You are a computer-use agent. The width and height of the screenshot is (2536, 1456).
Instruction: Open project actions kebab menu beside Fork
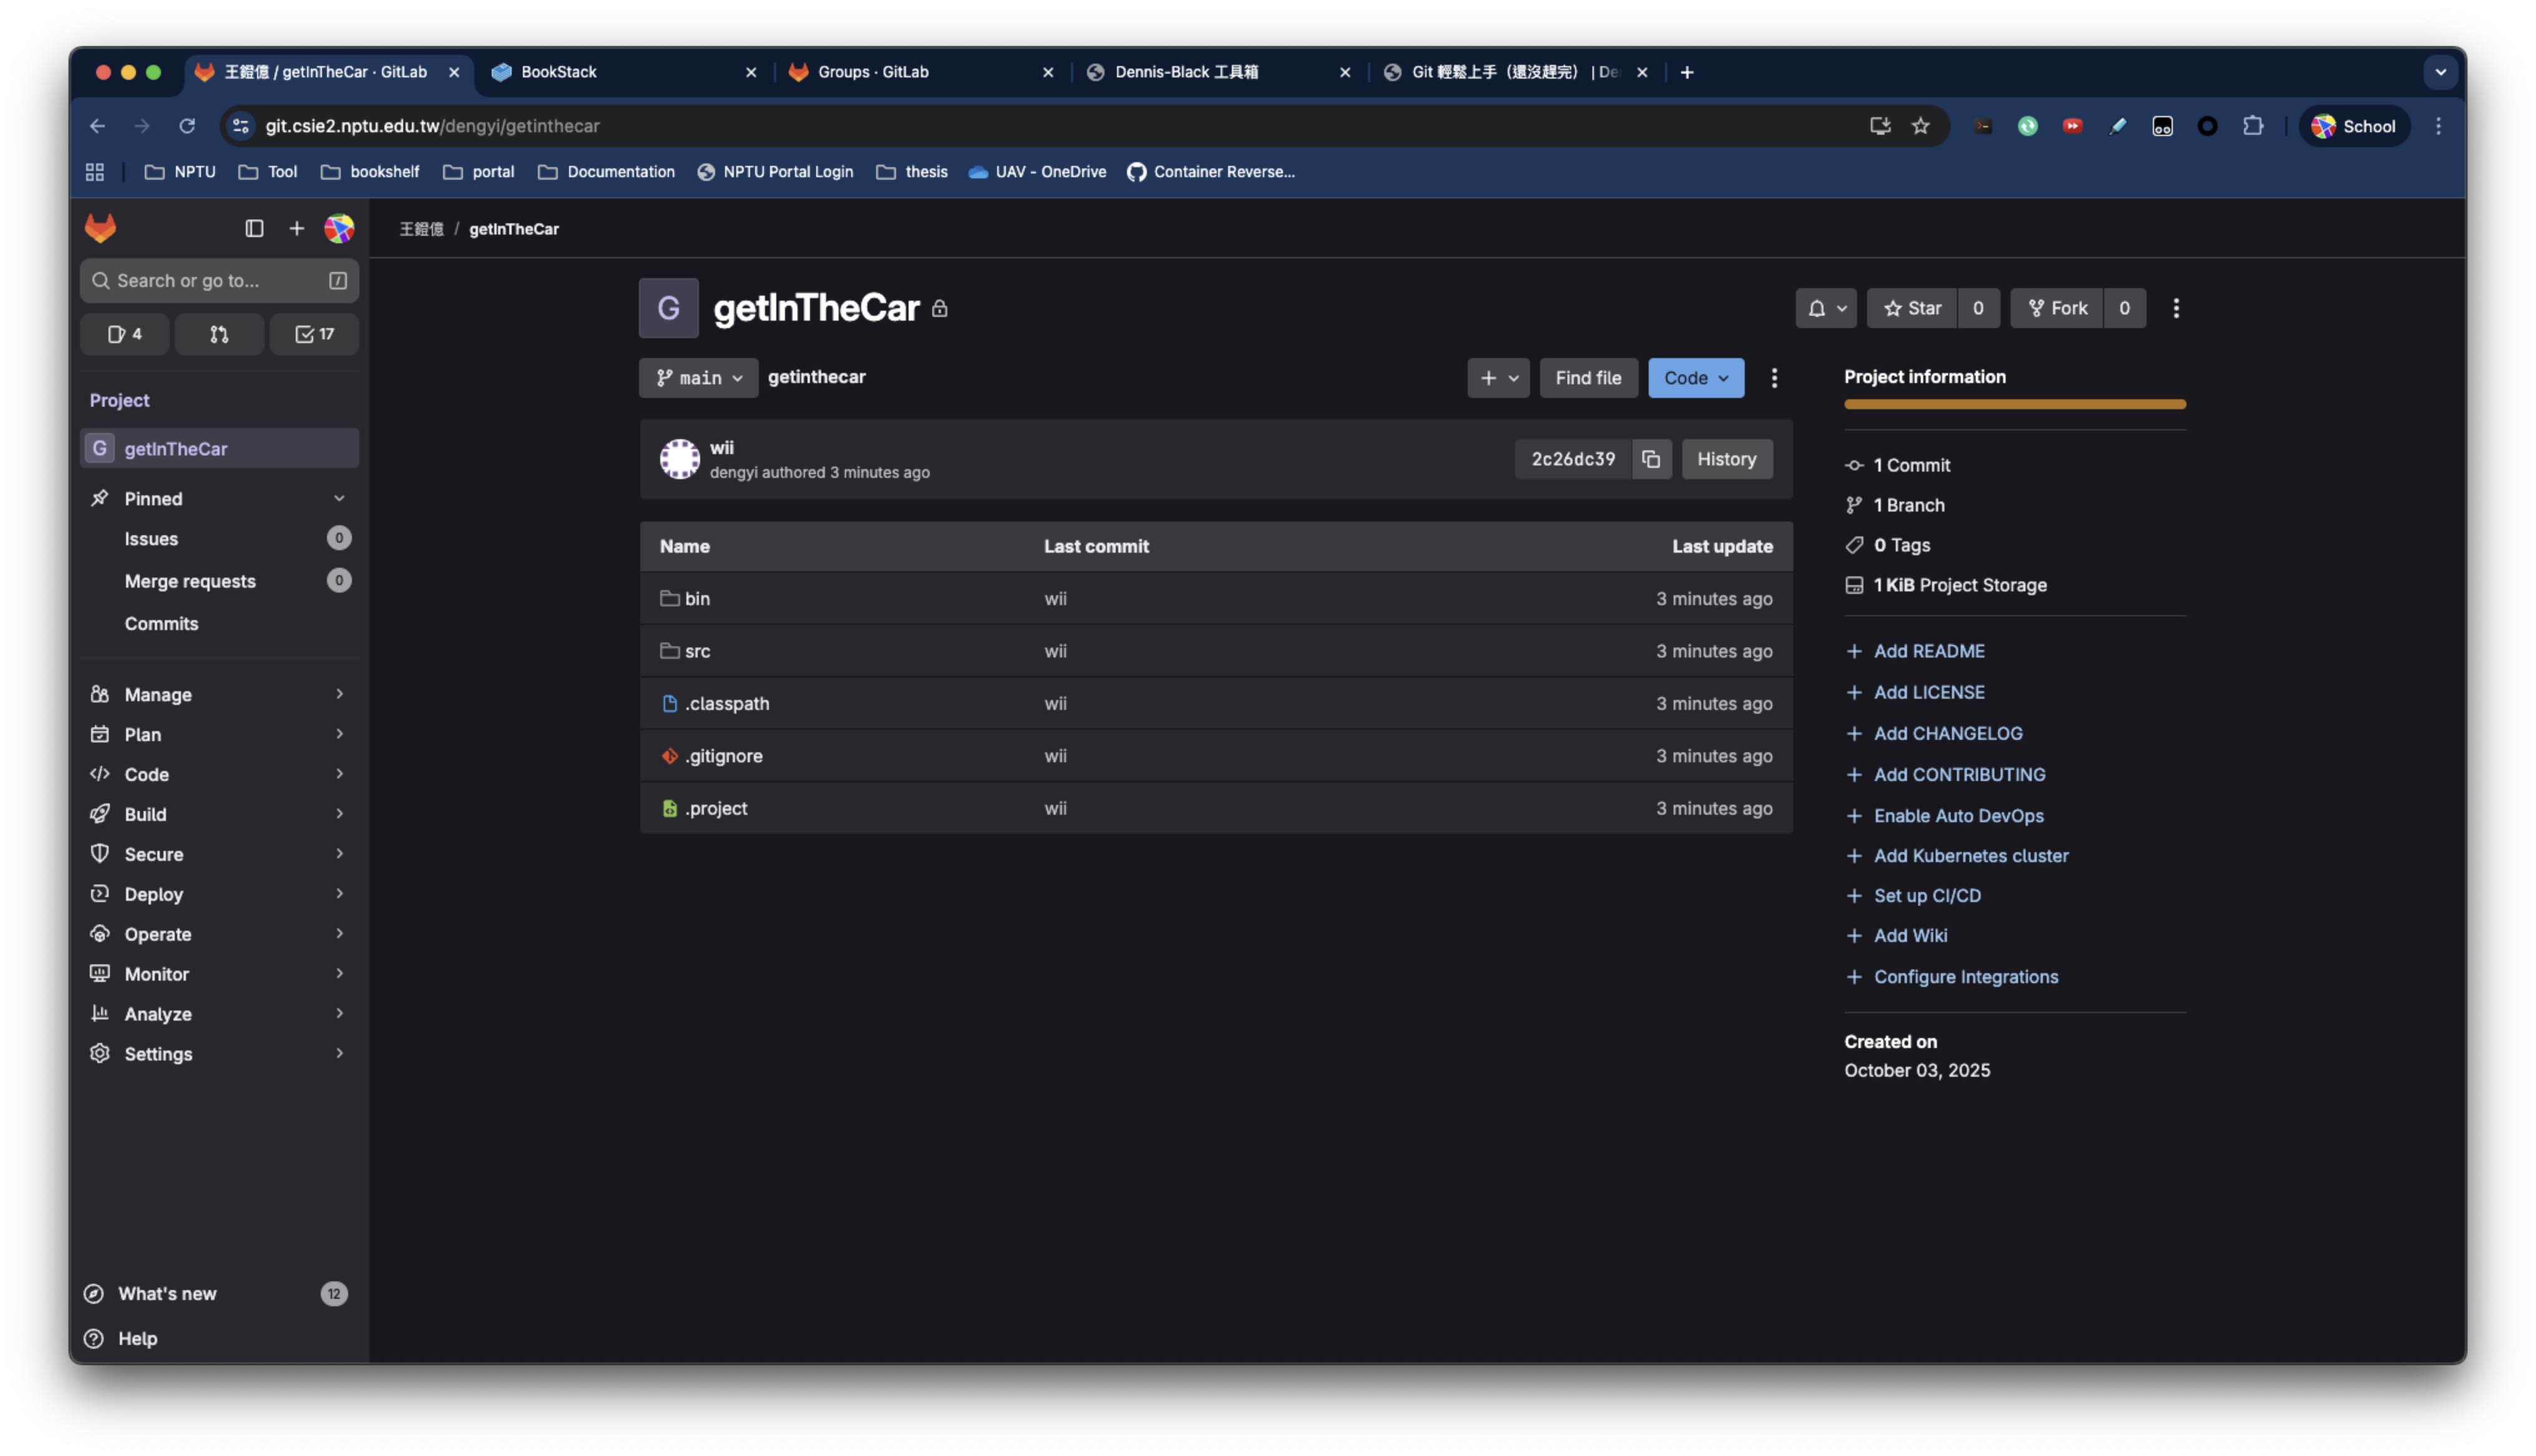[2176, 308]
